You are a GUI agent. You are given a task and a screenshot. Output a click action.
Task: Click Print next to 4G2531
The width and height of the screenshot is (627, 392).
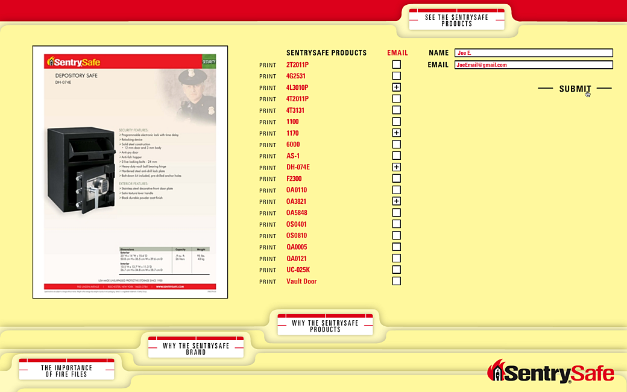click(x=268, y=77)
